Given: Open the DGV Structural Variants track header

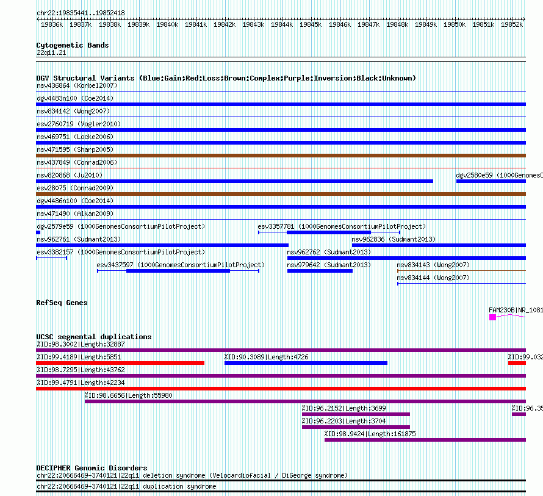Looking at the screenshot, I should (x=226, y=78).
